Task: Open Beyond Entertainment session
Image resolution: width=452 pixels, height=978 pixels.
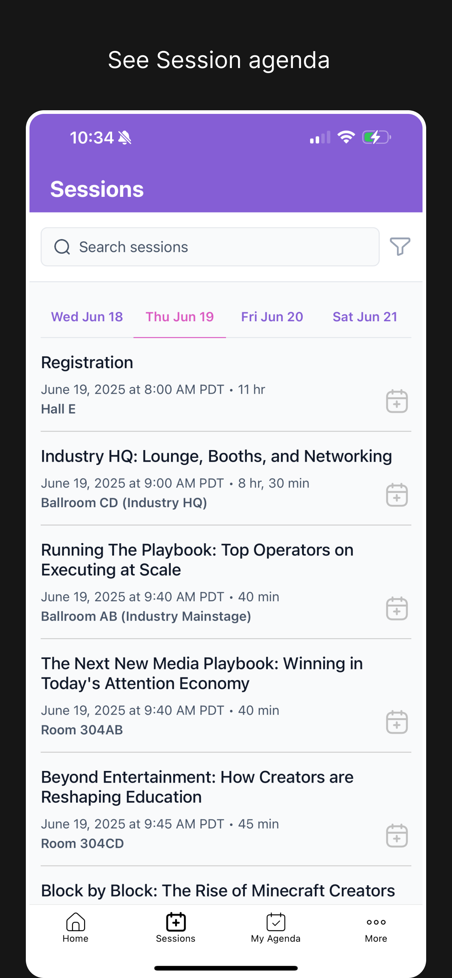Action: click(197, 787)
